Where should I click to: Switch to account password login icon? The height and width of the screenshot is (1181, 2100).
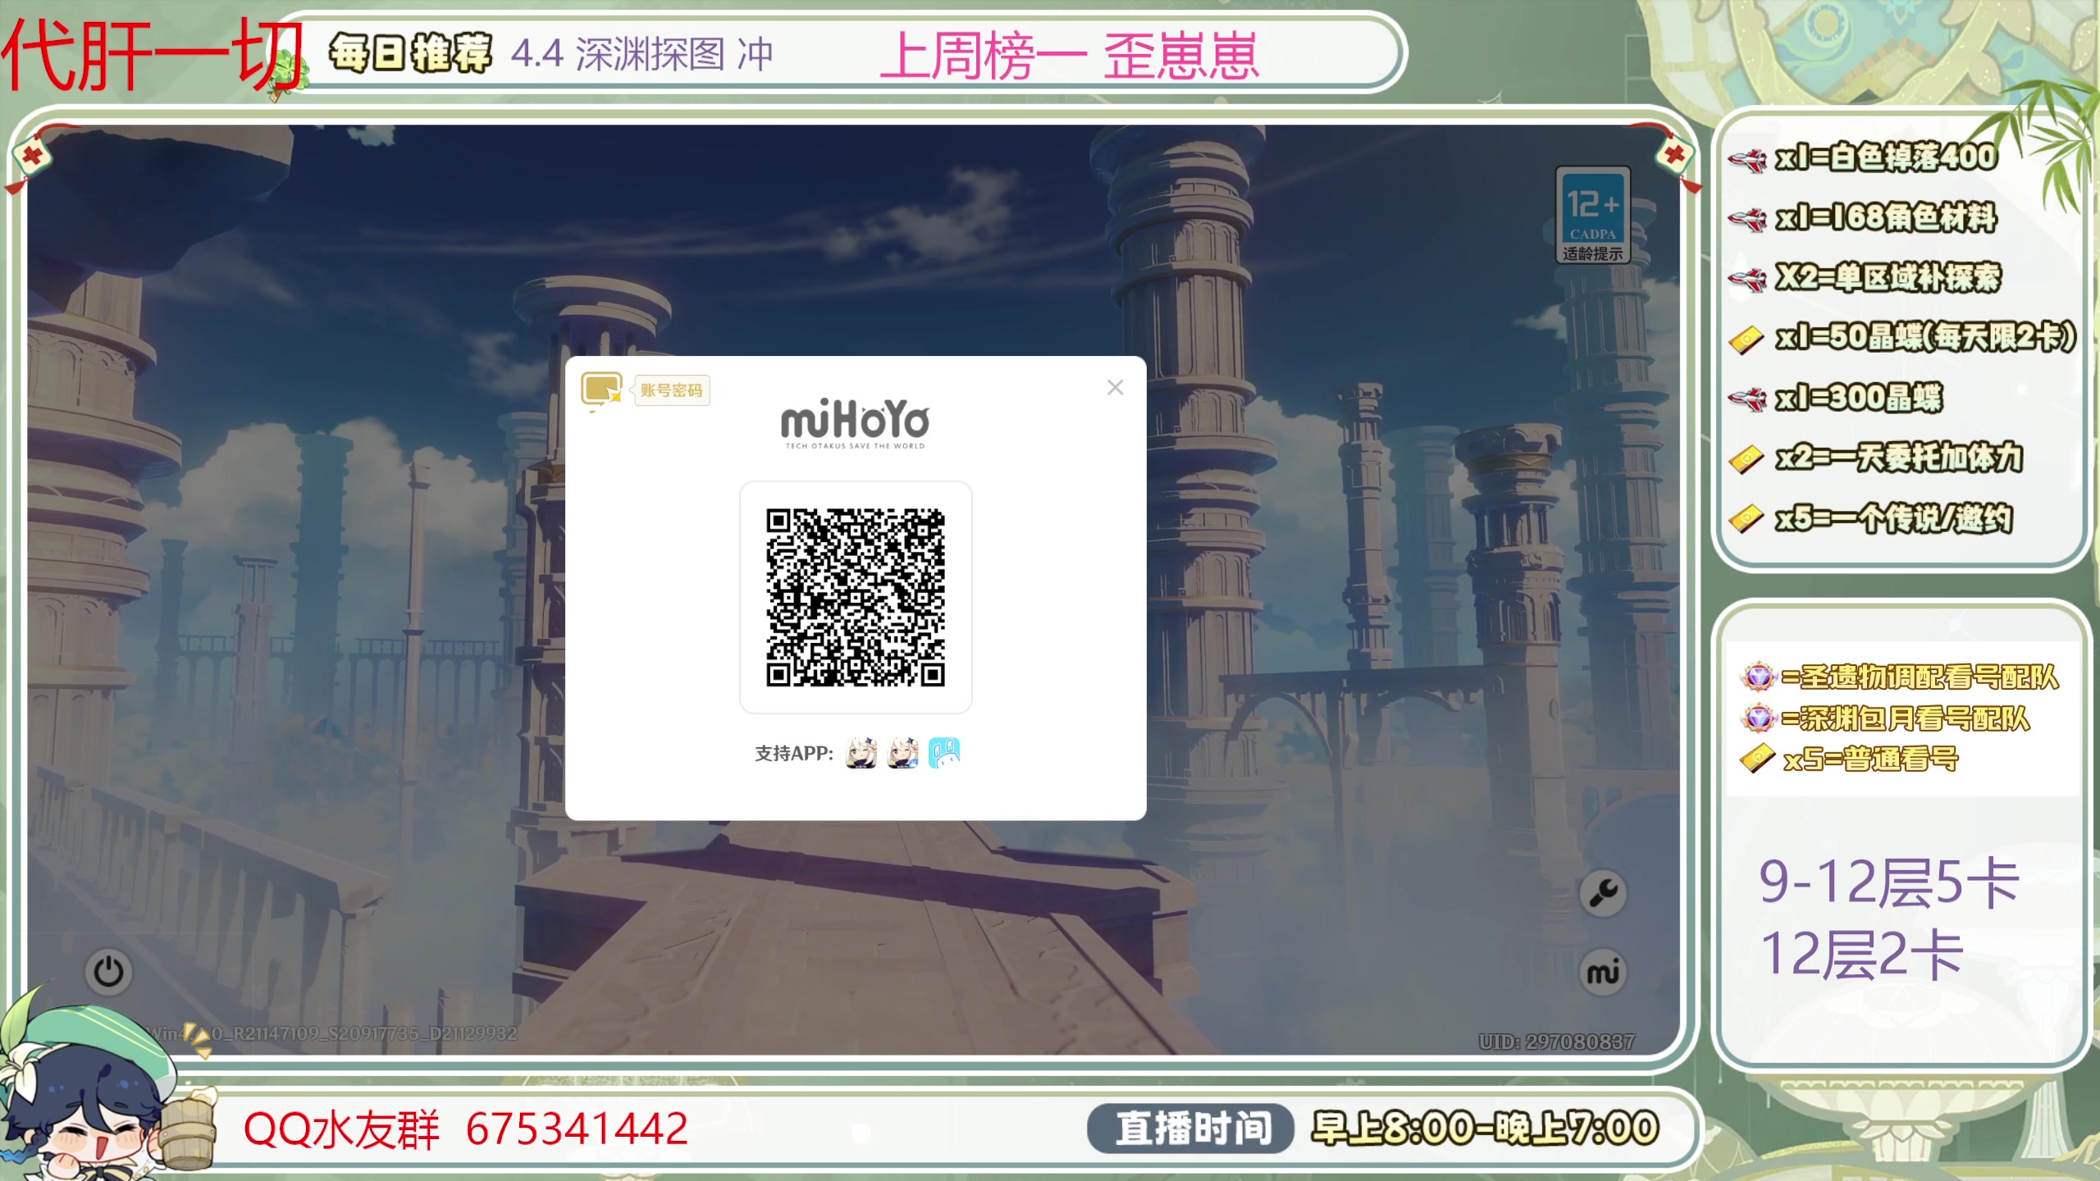(601, 389)
